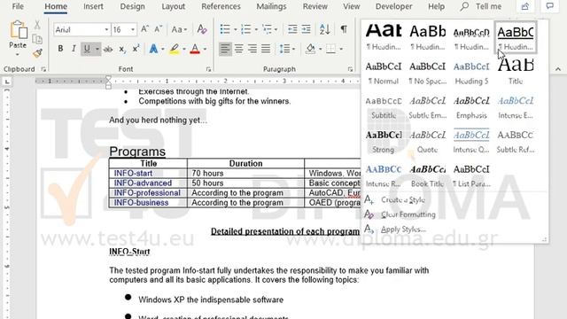Apply strikethrough formatting

point(108,49)
